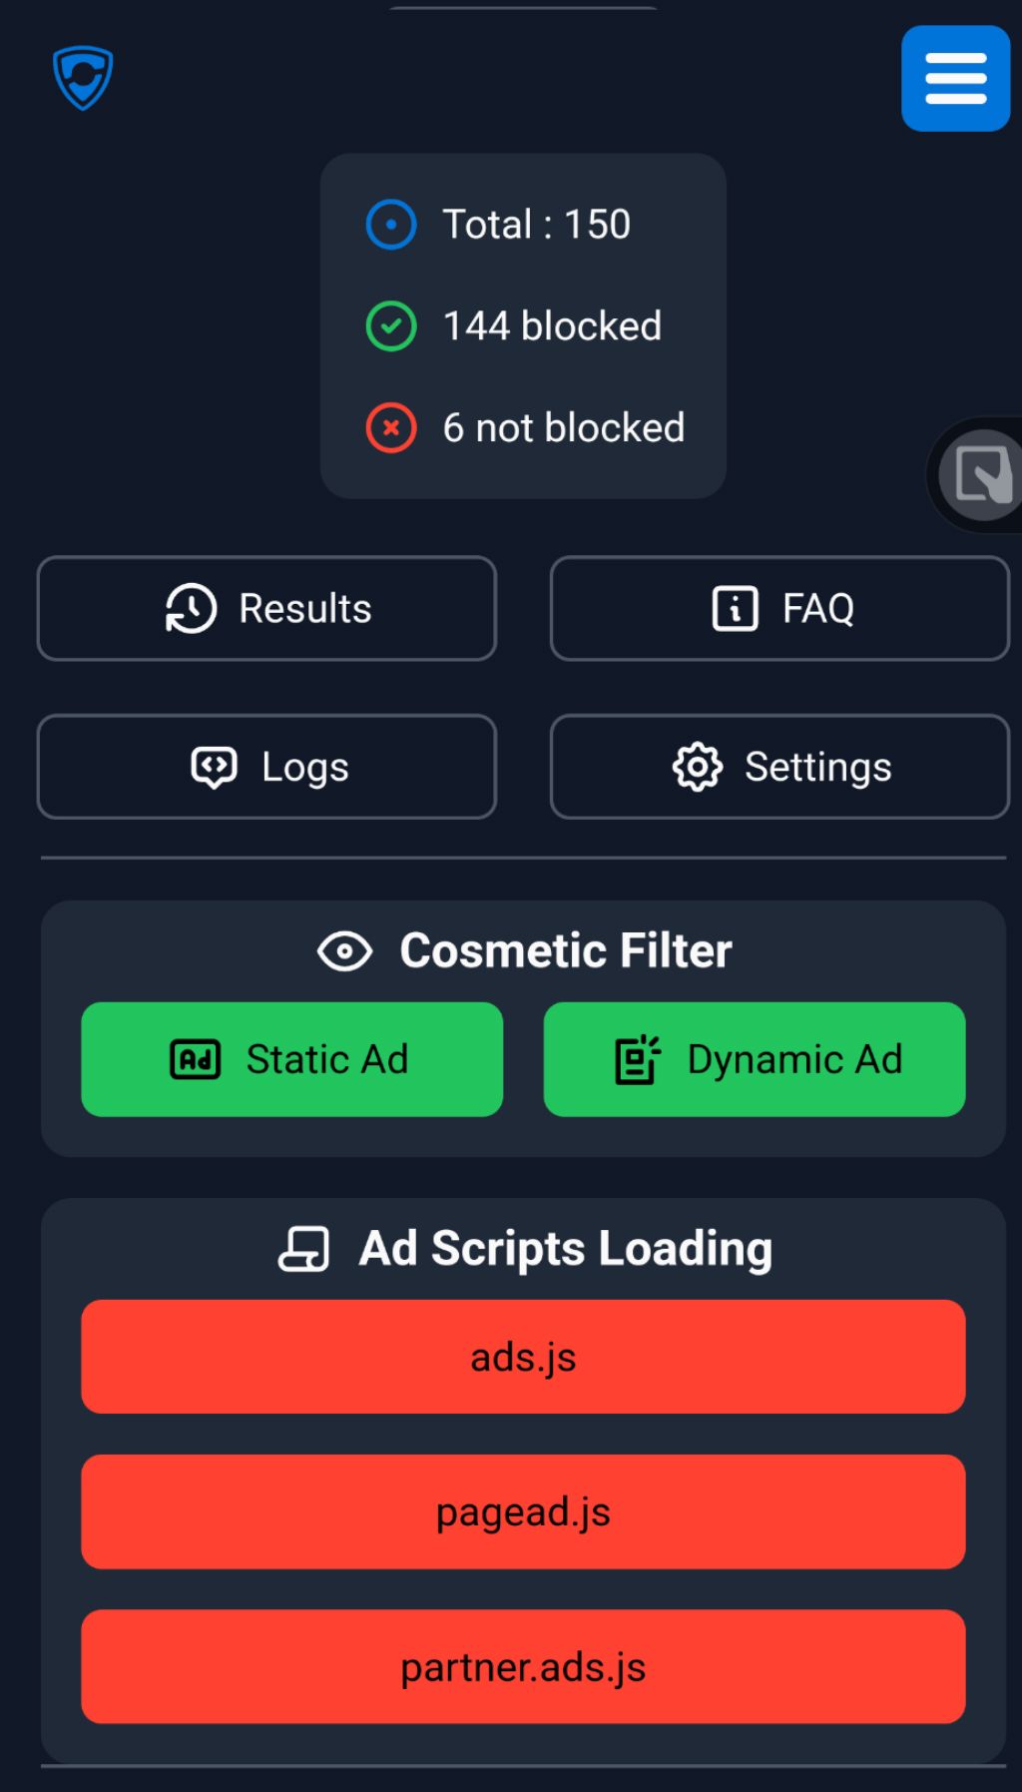Click the Cosmetic Filter eye icon
This screenshot has width=1022, height=1792.
345,951
